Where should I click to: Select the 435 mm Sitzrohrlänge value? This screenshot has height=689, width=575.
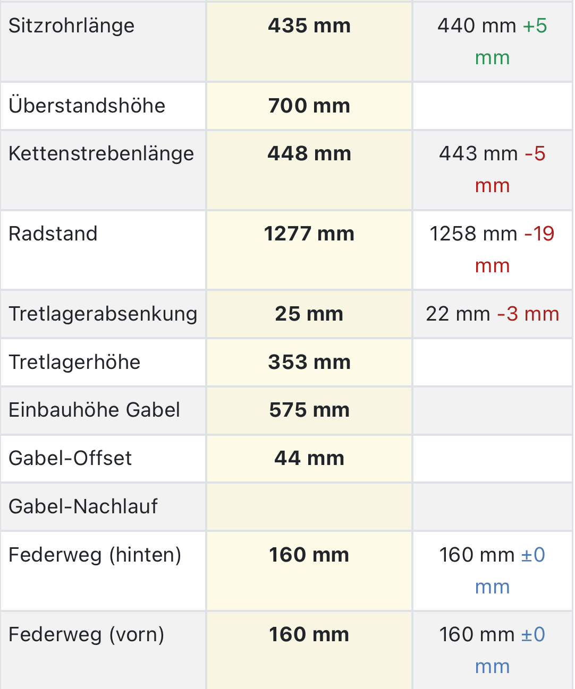[309, 26]
